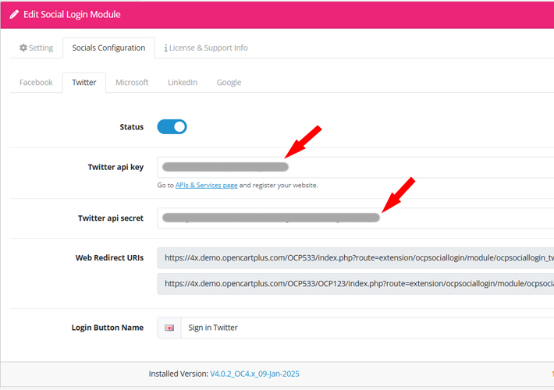The height and width of the screenshot is (390, 554).
Task: Click the Login Button Name label
Action: (108, 328)
